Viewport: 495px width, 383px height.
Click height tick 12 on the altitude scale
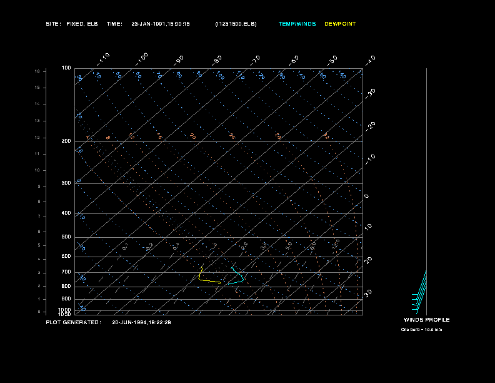37,138
